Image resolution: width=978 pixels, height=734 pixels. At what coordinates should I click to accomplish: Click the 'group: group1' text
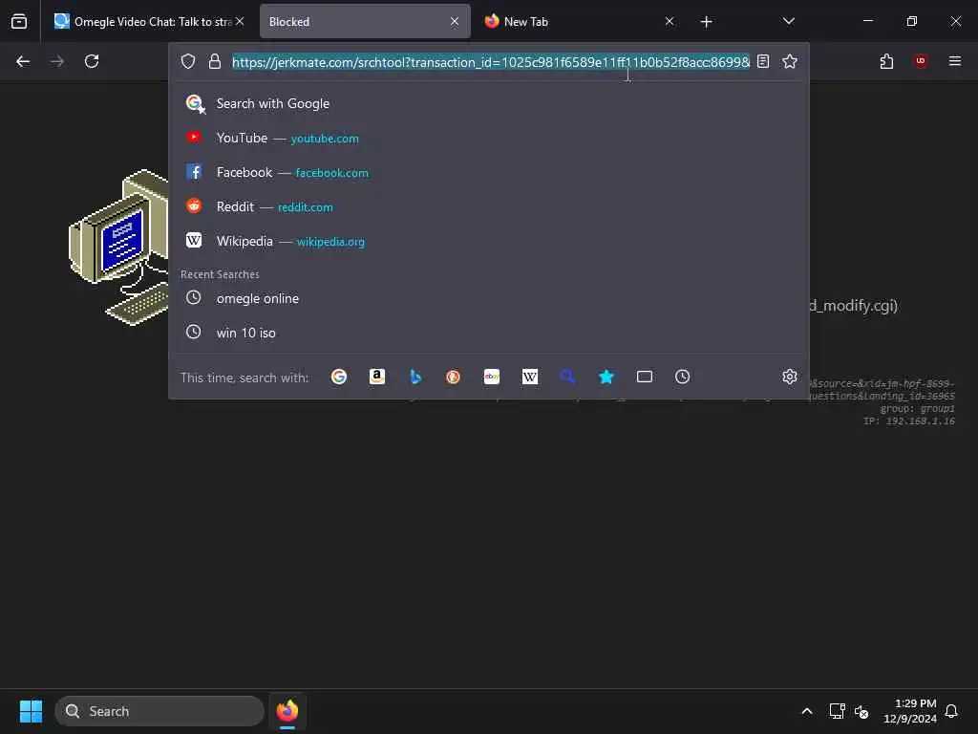pos(917,409)
